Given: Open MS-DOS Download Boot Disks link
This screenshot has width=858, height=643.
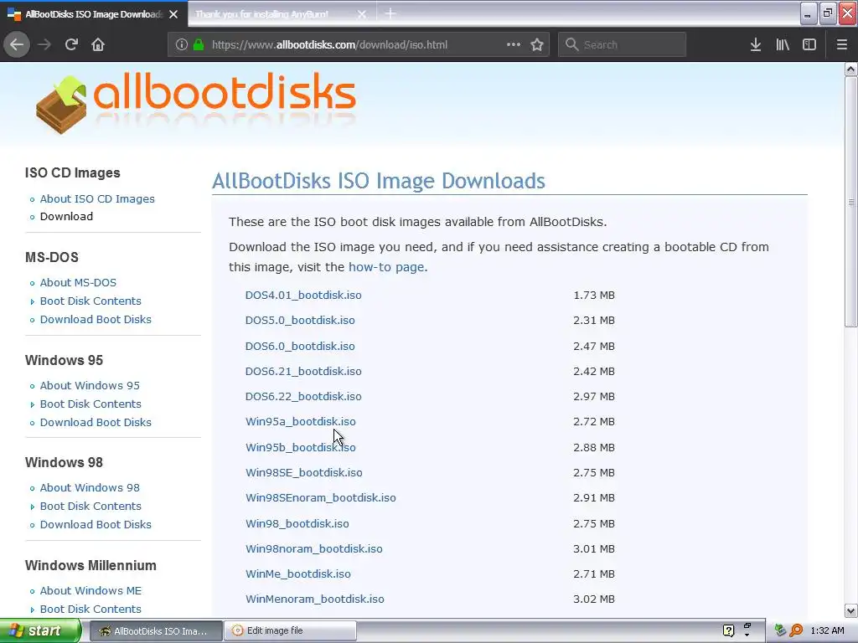Looking at the screenshot, I should [96, 319].
